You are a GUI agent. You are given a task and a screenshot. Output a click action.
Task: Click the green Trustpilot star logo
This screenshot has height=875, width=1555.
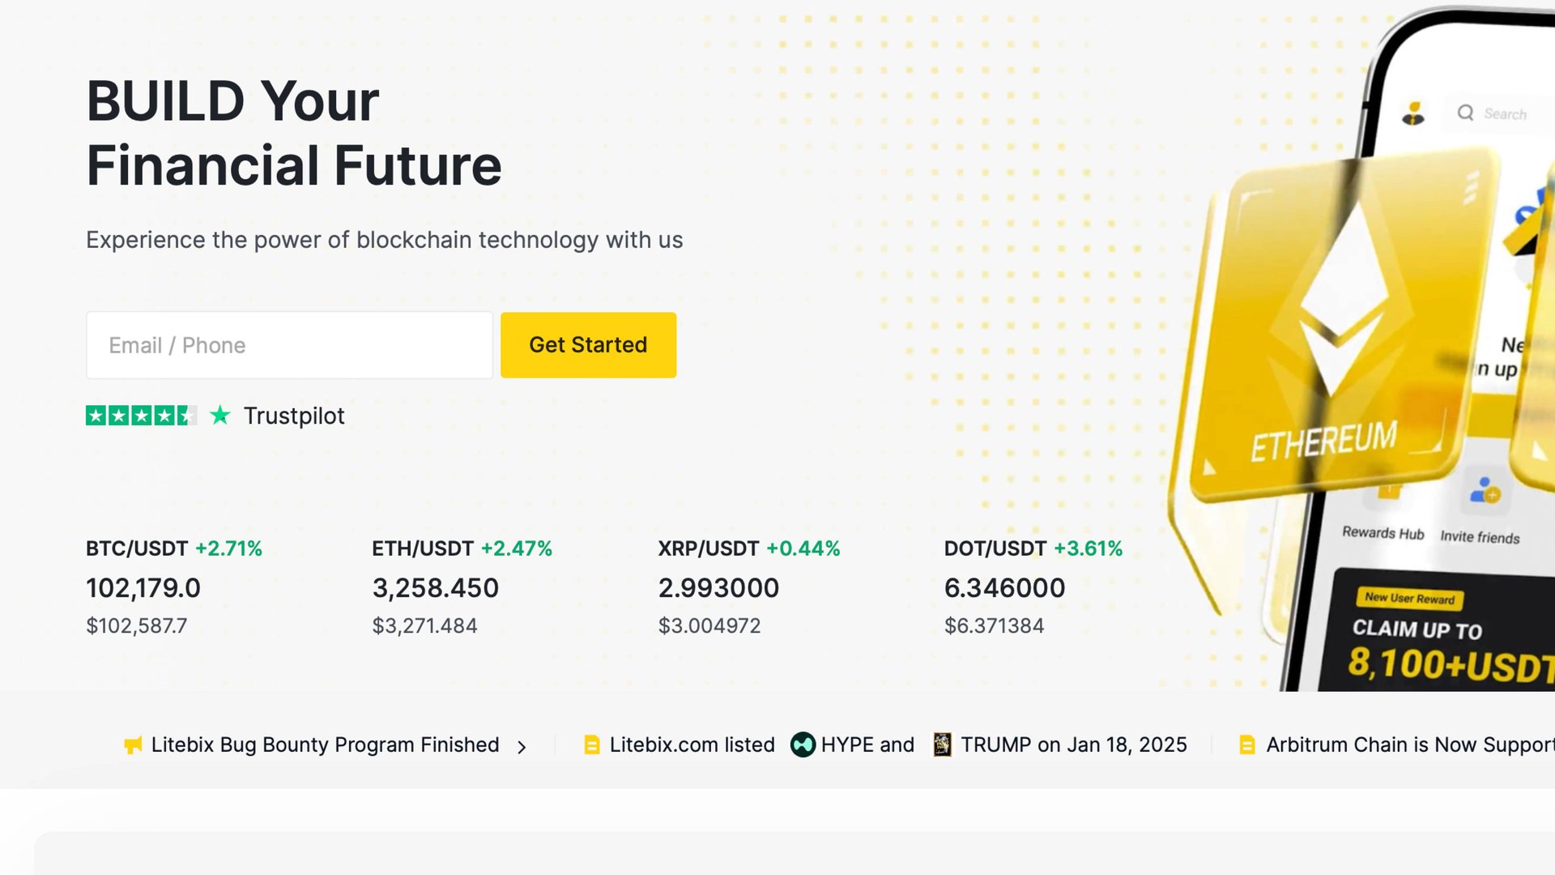pyautogui.click(x=220, y=416)
